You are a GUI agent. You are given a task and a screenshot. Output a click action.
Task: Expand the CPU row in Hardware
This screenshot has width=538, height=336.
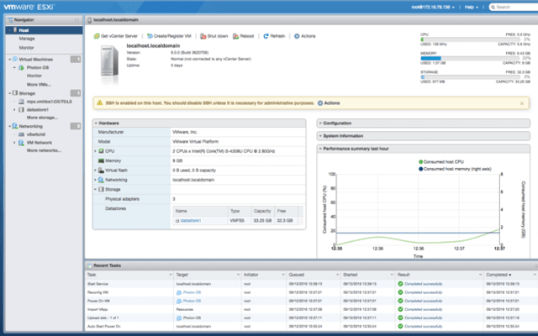(x=95, y=151)
